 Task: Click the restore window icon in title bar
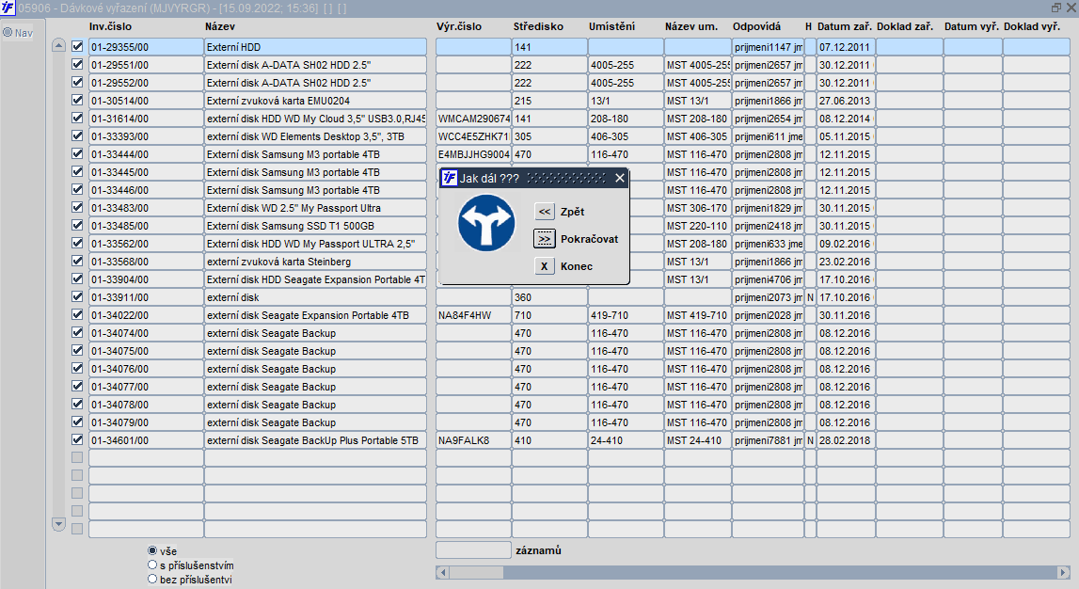coord(1055,8)
